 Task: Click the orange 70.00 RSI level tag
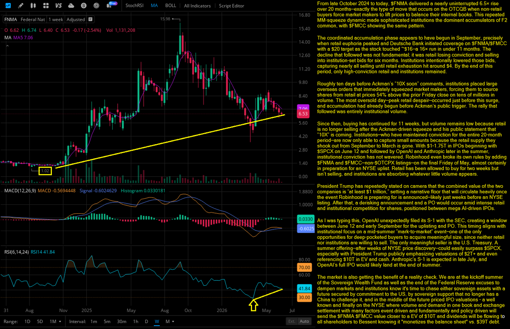click(x=303, y=268)
